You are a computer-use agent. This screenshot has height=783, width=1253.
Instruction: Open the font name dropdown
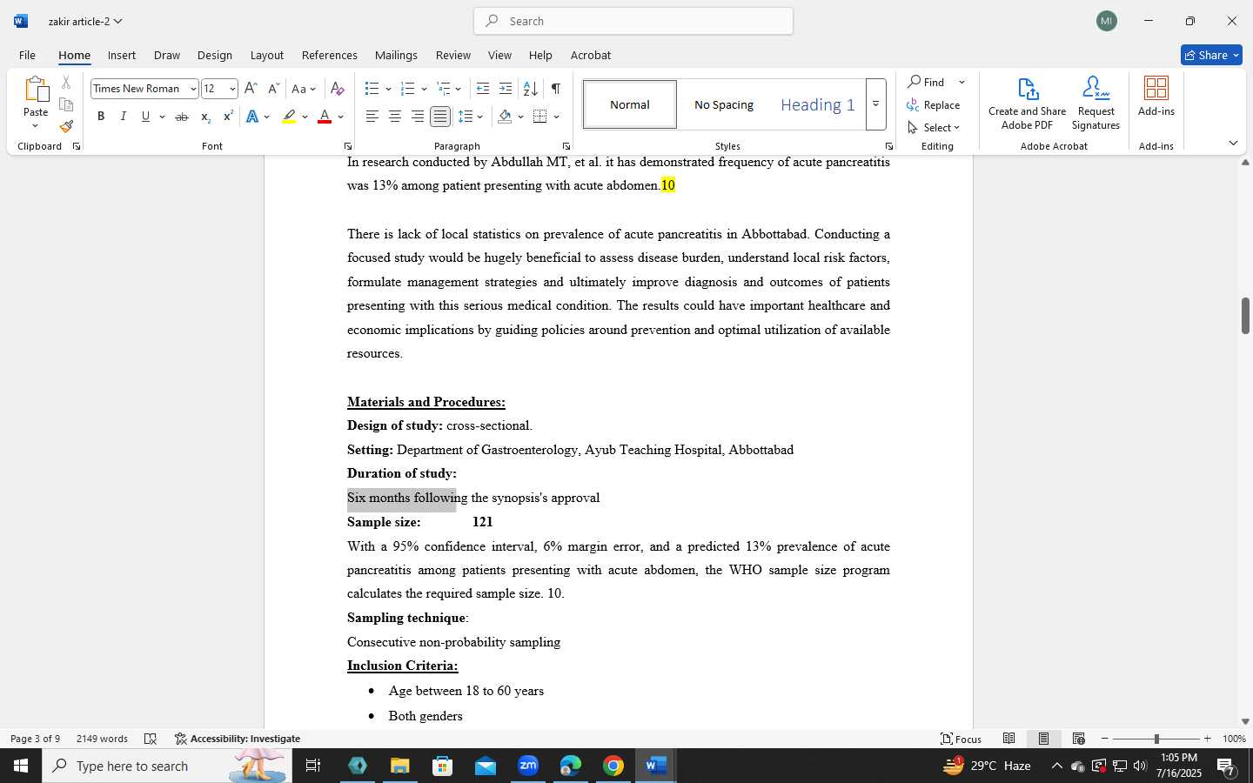pyautogui.click(x=193, y=89)
